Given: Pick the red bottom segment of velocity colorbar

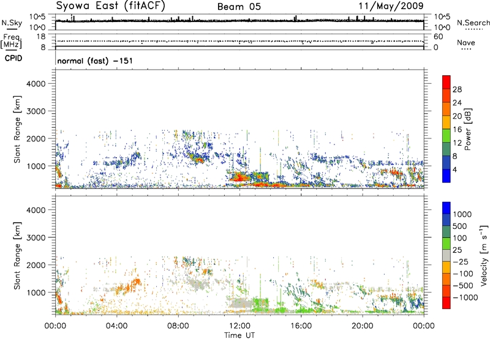Looking at the screenshot, I should click(447, 303).
